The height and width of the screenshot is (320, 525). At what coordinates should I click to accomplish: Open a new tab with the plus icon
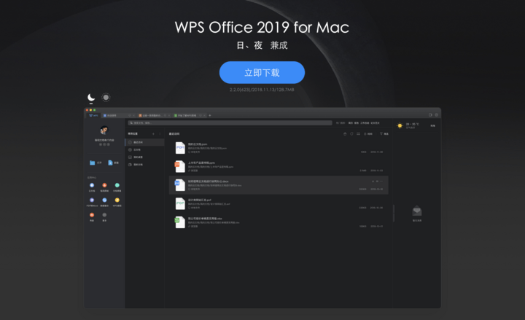click(x=210, y=115)
